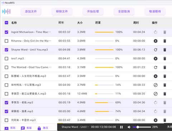Check the 00:03:47 duration file checkbox
172x131 pixels.
point(6,76)
